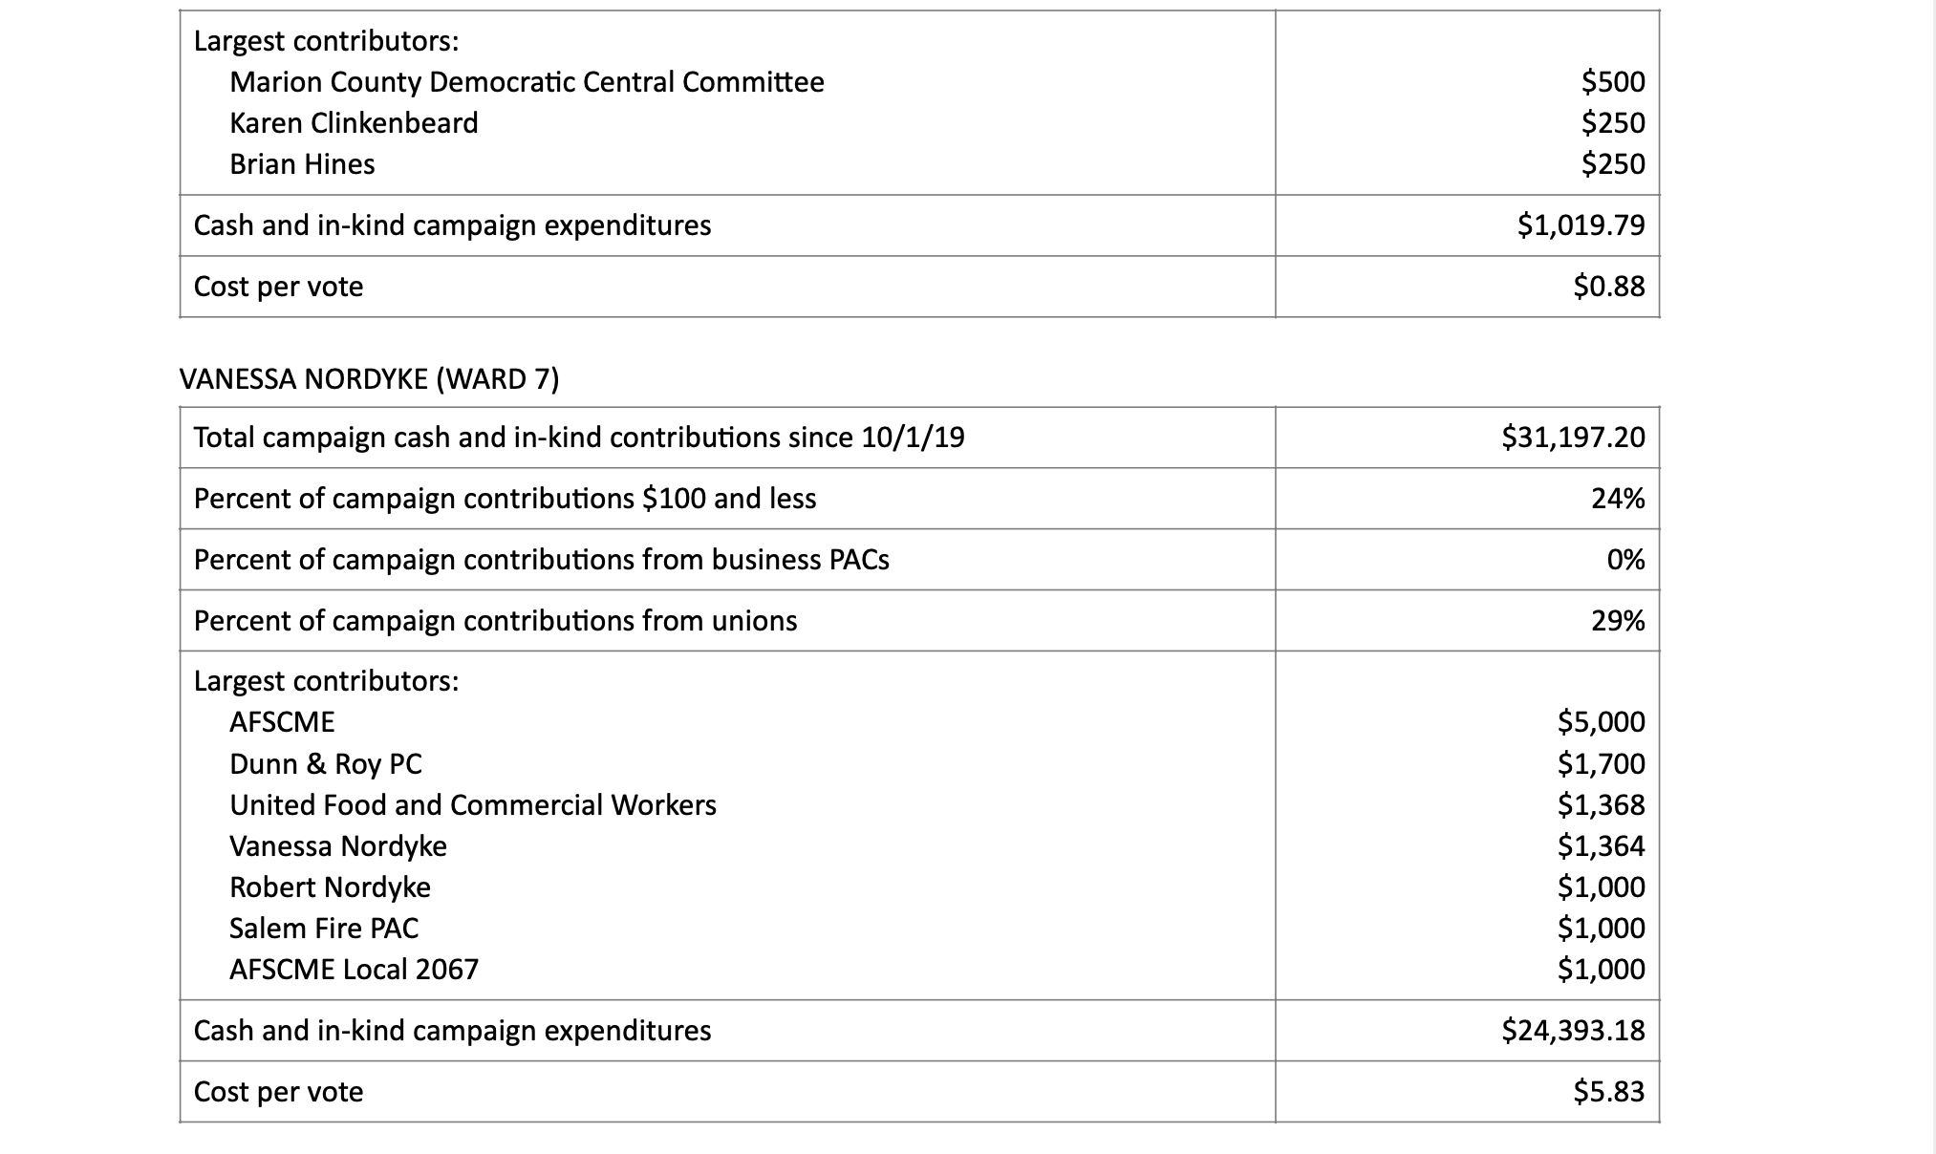Click the $5,000 contribution amount

[1601, 722]
